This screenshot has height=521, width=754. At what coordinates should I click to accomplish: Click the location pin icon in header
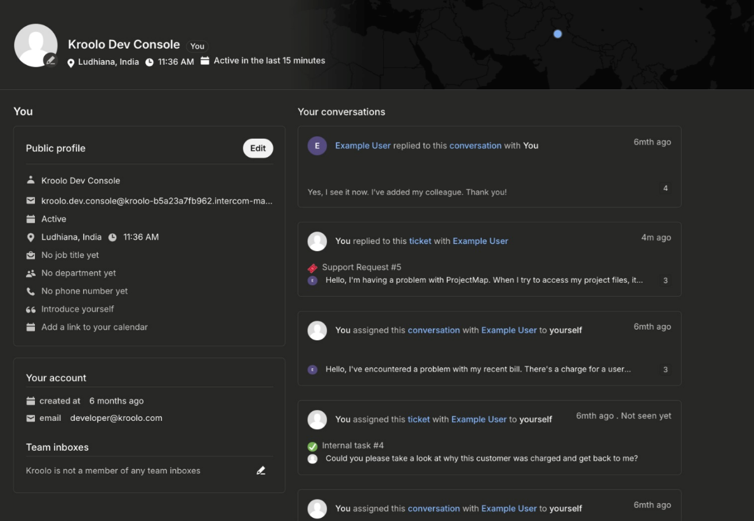tap(71, 62)
